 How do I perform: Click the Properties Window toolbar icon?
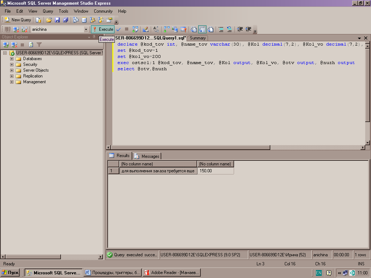click(109, 20)
